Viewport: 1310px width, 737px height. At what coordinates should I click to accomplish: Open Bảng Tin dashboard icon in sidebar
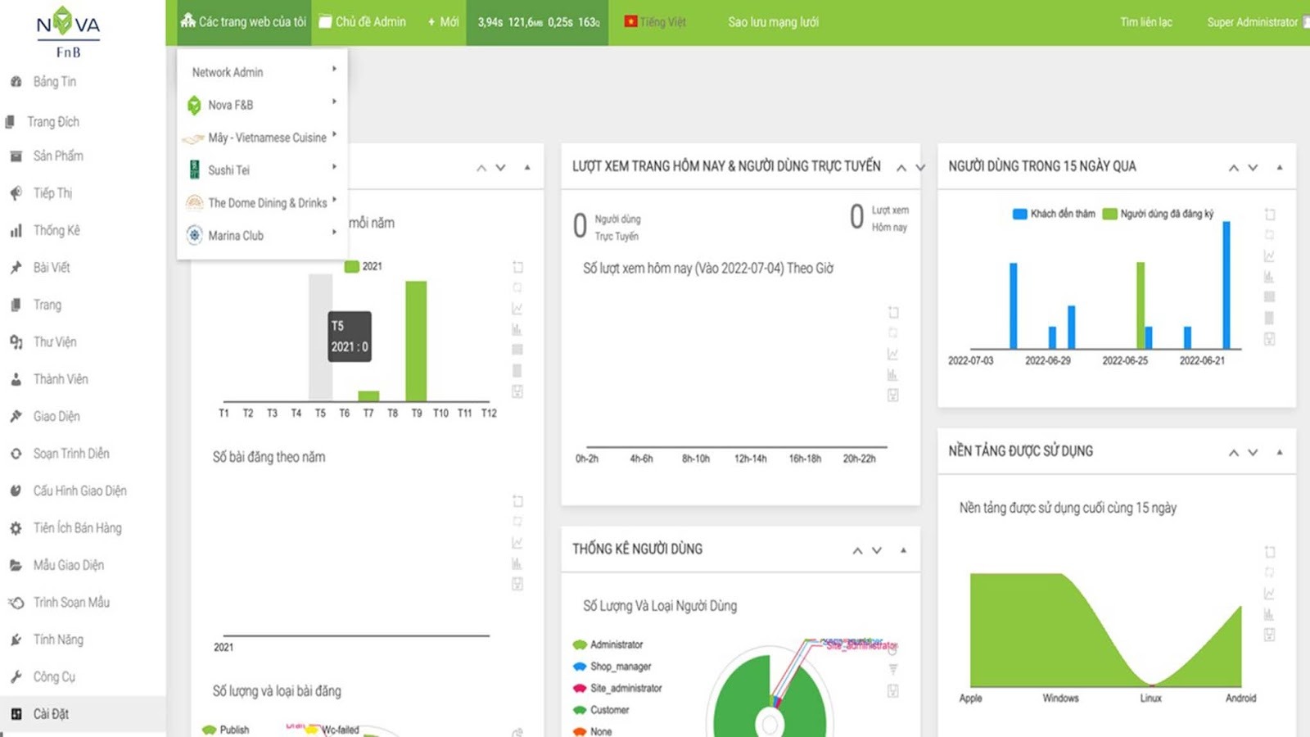coord(16,82)
